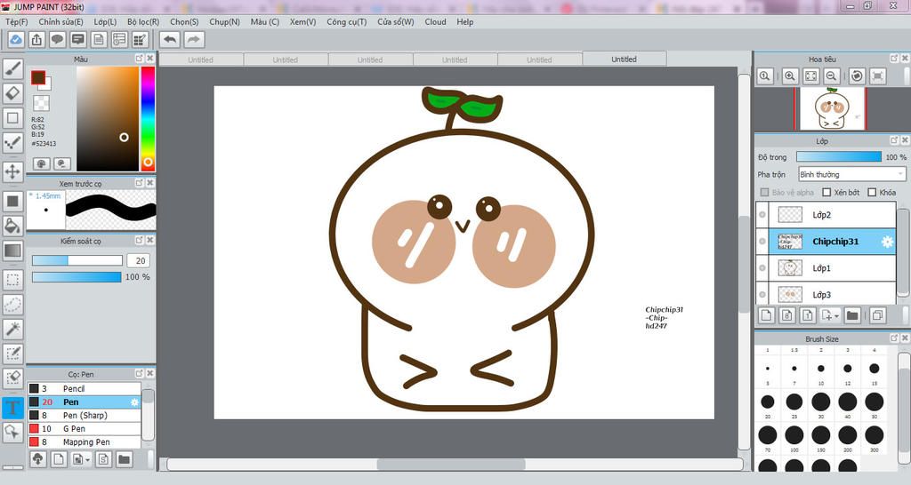This screenshot has width=911, height=485.
Task: Enable the Khóa lock checkbox
Action: 872,192
